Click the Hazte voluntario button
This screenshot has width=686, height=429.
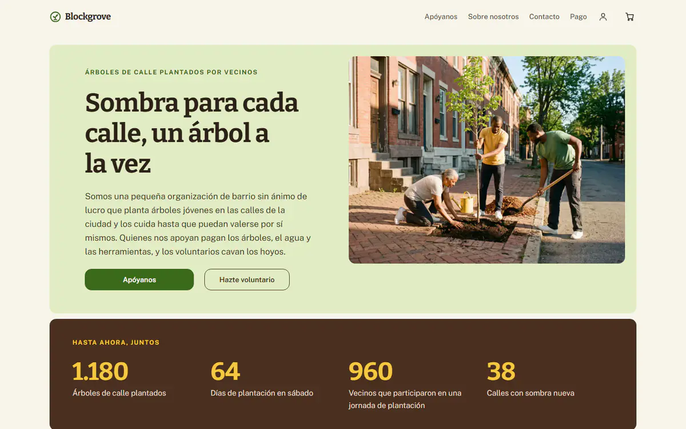[x=247, y=280]
